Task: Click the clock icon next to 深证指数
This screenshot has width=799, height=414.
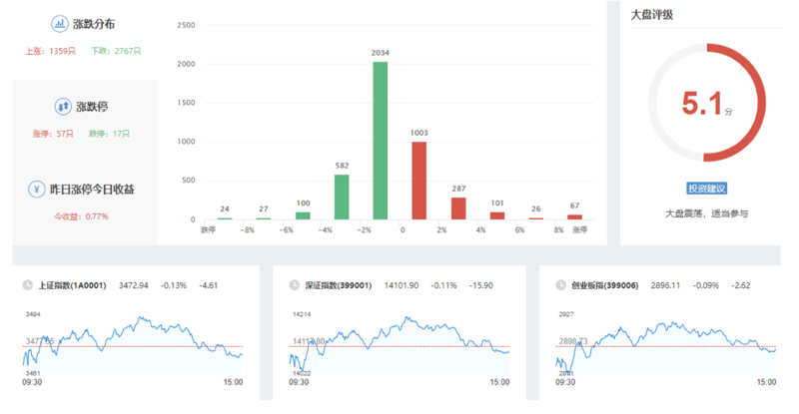Action: coord(294,285)
